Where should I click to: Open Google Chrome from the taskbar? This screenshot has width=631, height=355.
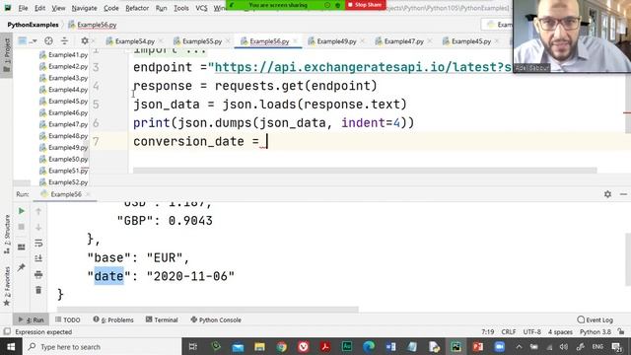281,346
